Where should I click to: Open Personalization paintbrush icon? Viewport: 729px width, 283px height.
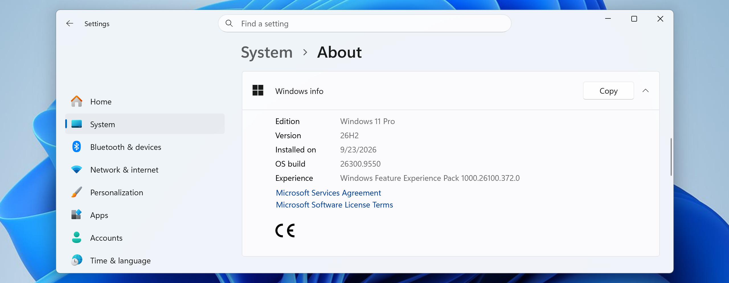click(x=76, y=192)
